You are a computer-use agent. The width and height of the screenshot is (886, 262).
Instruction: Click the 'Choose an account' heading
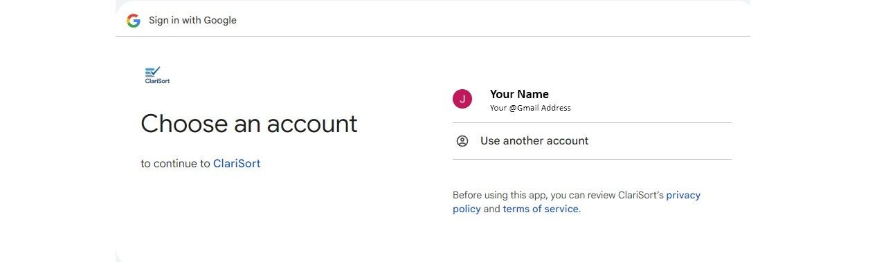249,124
